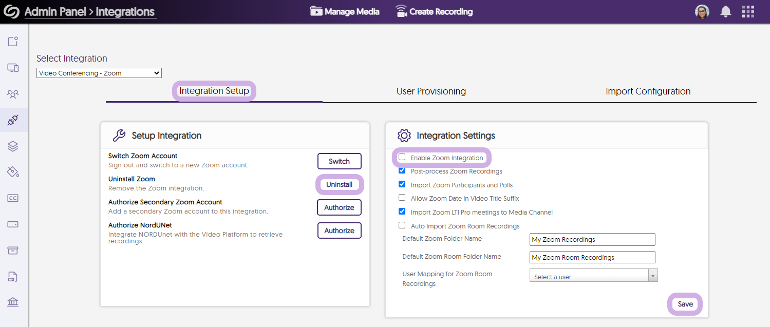Authorize a Secondary Zoom Account
This screenshot has height=327, width=770.
click(x=340, y=207)
